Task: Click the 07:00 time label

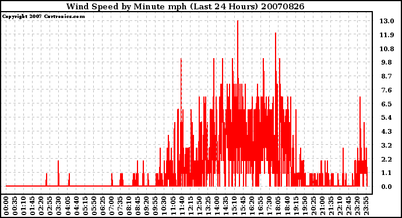Action: [111, 206]
